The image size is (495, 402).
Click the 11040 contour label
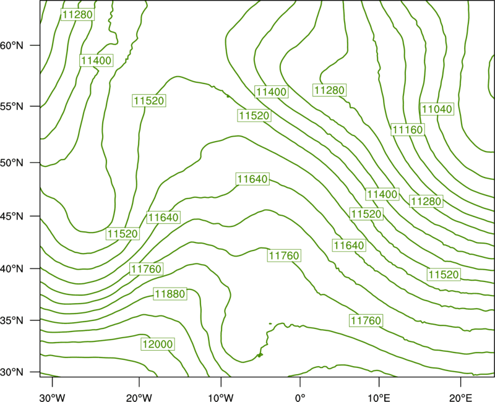click(x=437, y=109)
